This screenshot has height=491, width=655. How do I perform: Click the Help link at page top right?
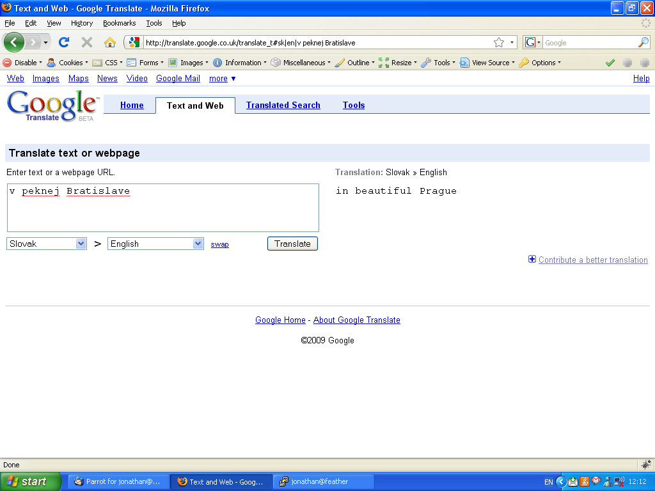[x=641, y=79]
